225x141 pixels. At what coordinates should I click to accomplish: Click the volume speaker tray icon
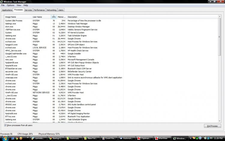(x=211, y=138)
